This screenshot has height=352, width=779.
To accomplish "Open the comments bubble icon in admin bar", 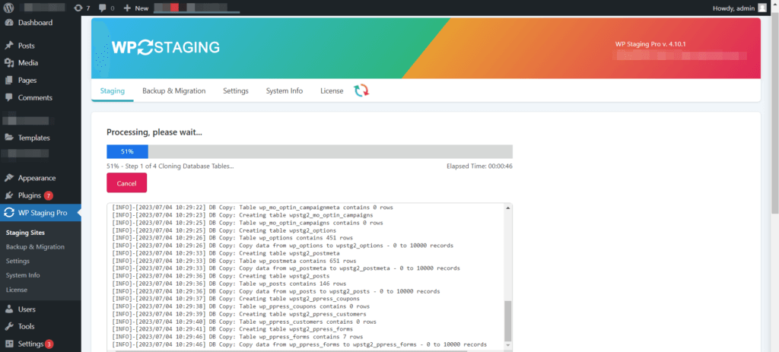I will pos(103,8).
